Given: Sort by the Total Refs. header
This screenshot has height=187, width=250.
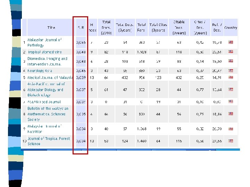Looking at the screenshot, I should click(x=142, y=27).
